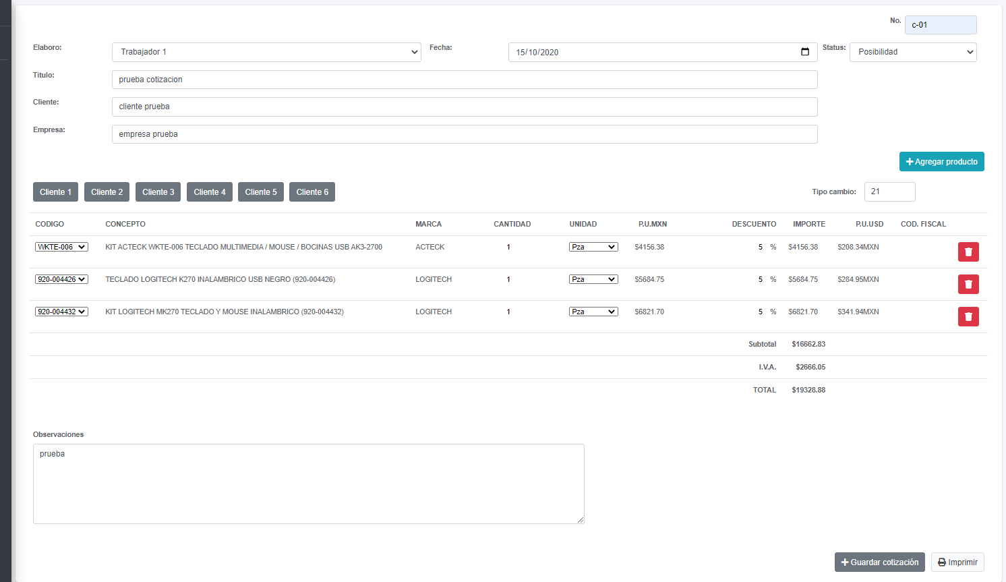The image size is (1006, 582).
Task: Open the WKTE-006 codigo dropdown
Action: click(x=61, y=247)
